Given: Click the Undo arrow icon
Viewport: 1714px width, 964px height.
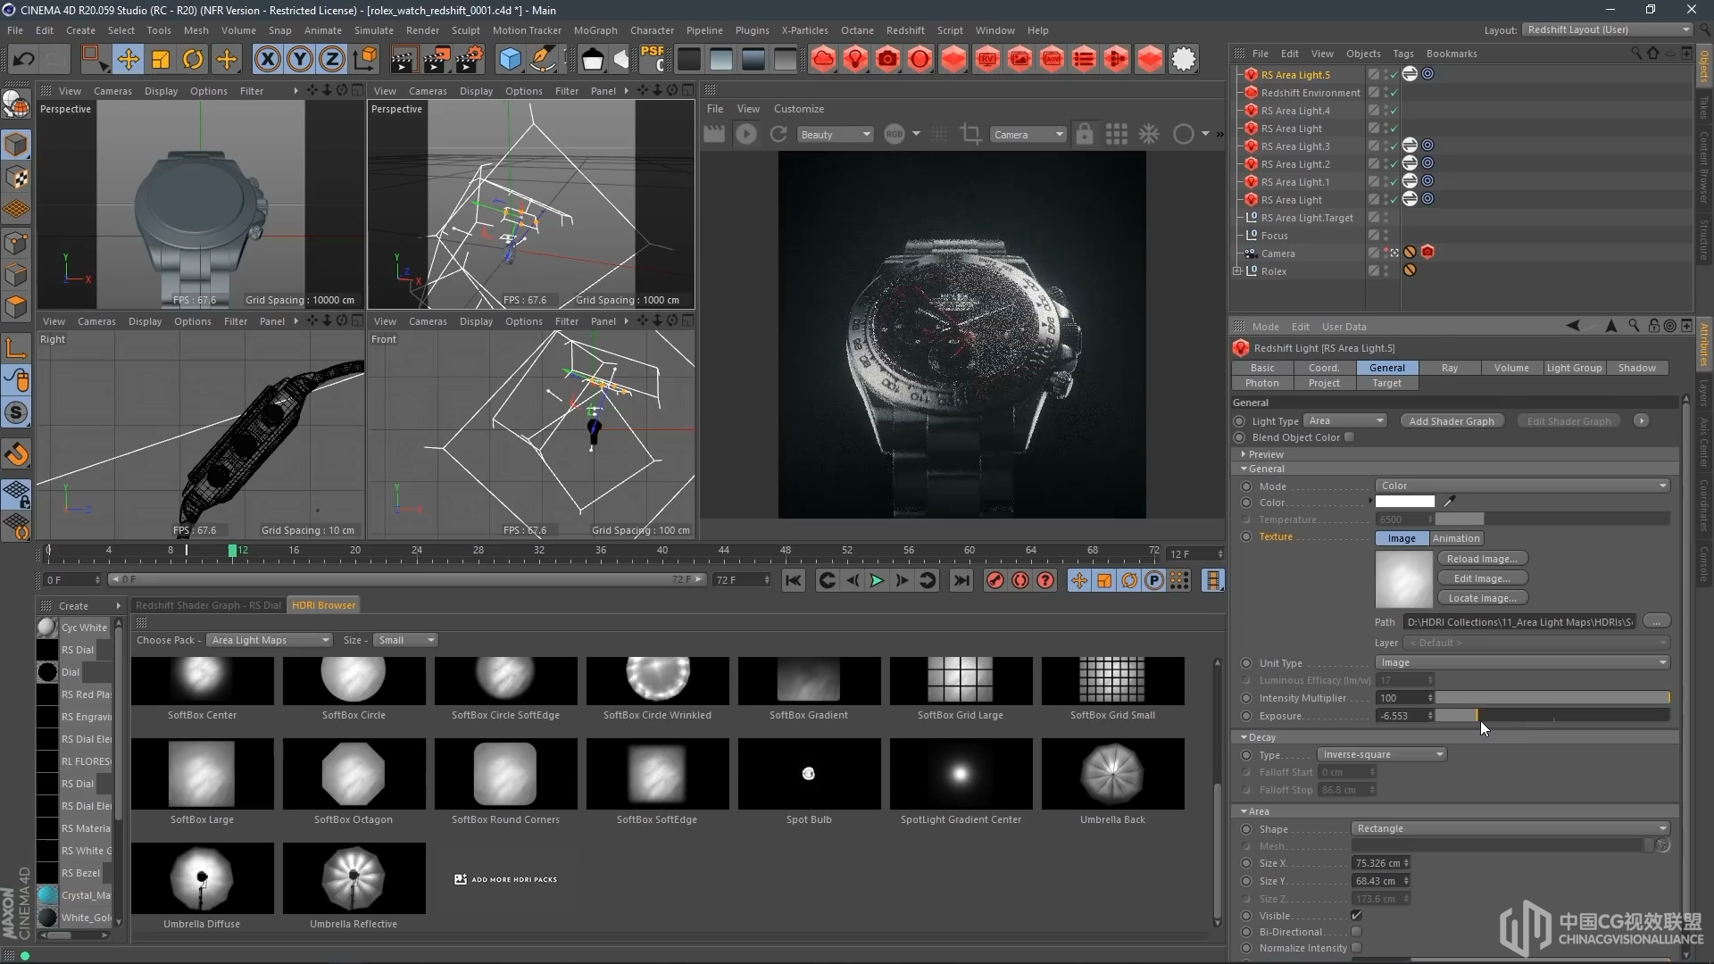Looking at the screenshot, I should tap(23, 60).
